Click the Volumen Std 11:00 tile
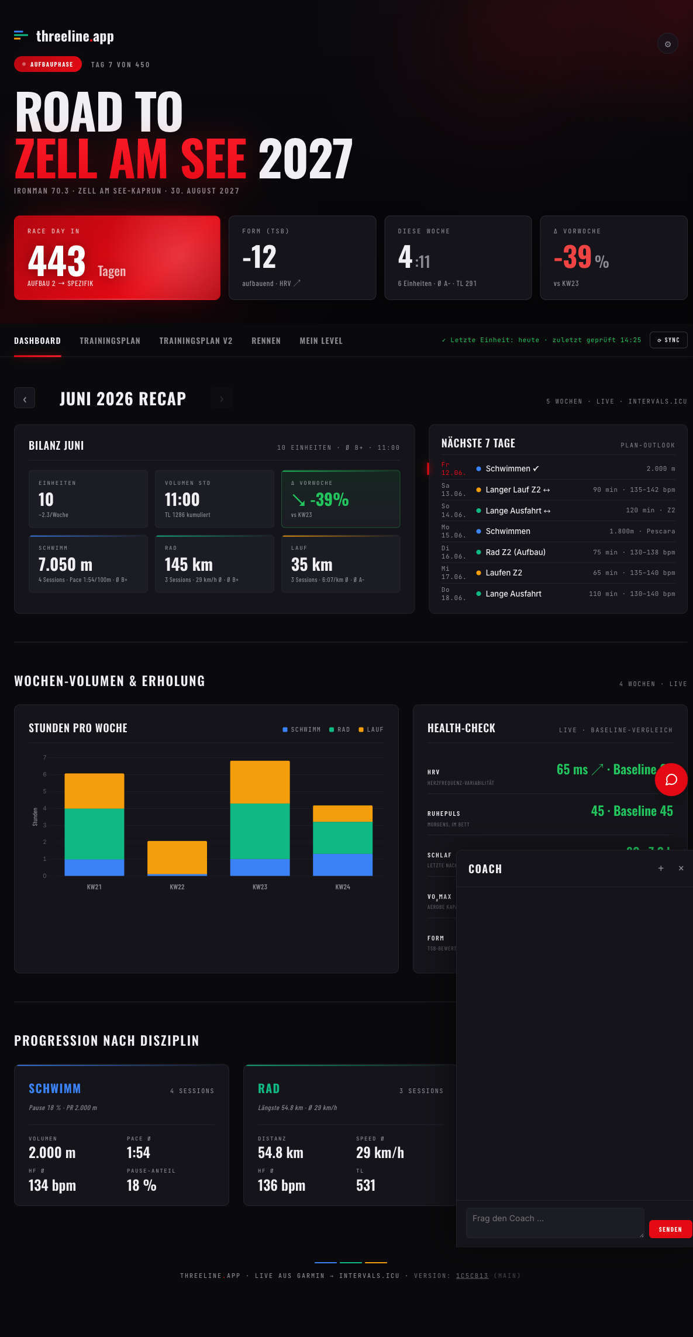The image size is (693, 1337). [x=215, y=499]
